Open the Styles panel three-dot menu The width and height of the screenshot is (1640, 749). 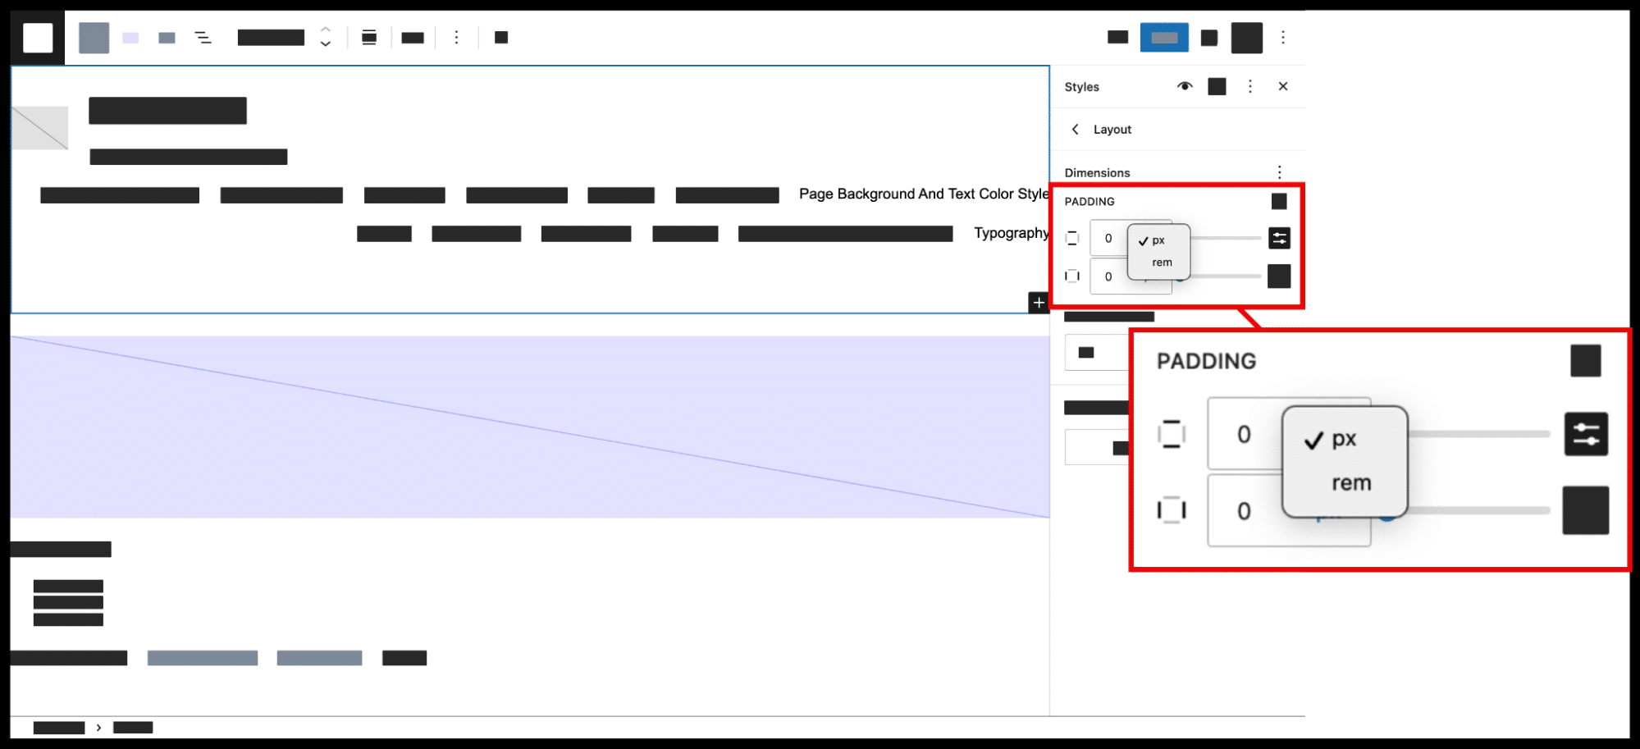[1250, 86]
